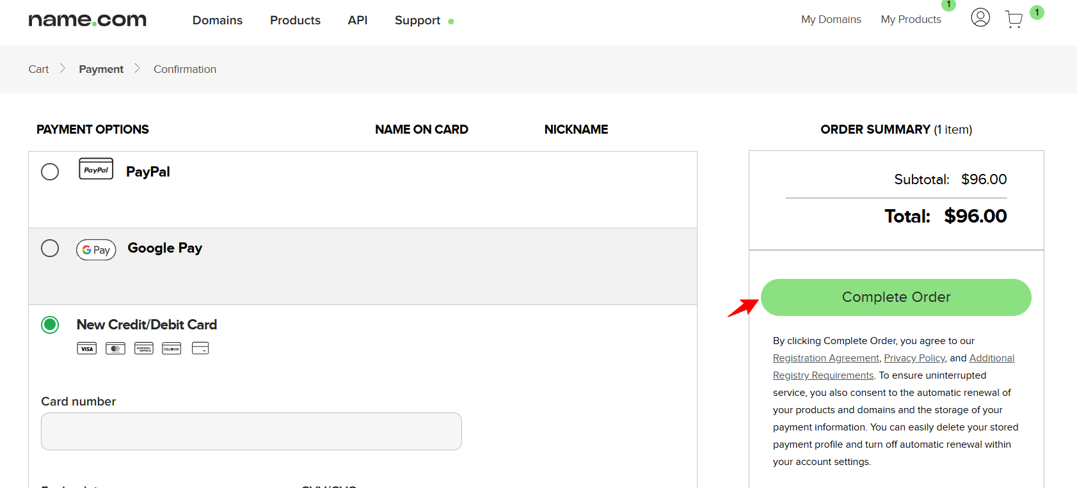The width and height of the screenshot is (1077, 488).
Task: Click the Payment breadcrumb step
Action: tap(101, 69)
